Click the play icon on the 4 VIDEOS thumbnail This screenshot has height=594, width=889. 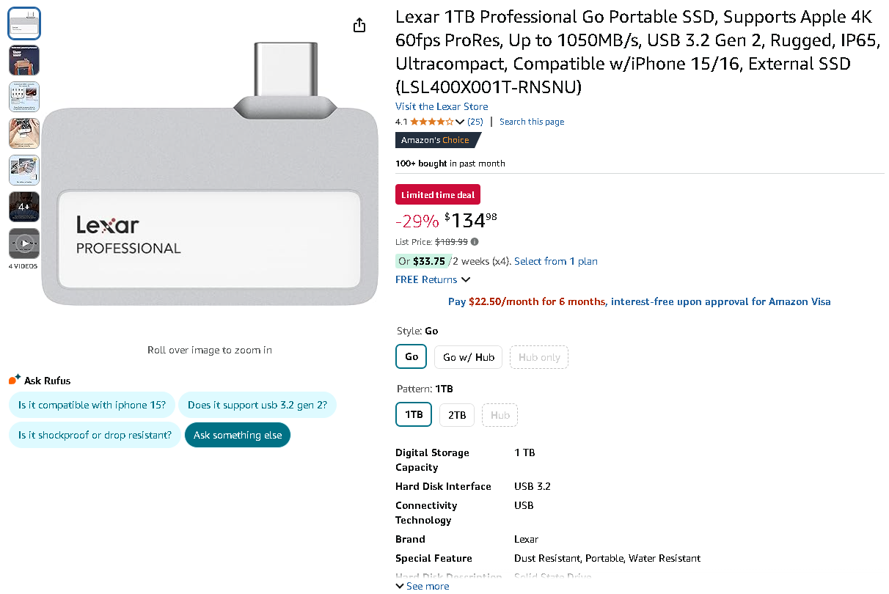pyautogui.click(x=24, y=243)
